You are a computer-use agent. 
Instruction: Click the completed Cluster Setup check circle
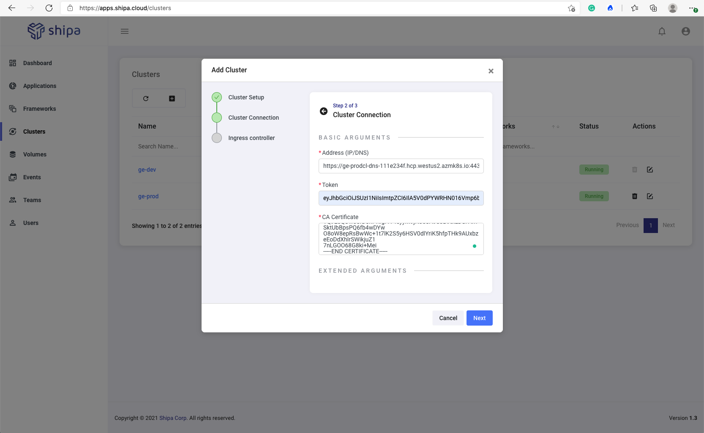coord(217,97)
